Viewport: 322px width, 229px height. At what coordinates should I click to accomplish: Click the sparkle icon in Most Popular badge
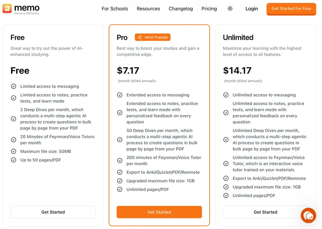click(x=140, y=37)
